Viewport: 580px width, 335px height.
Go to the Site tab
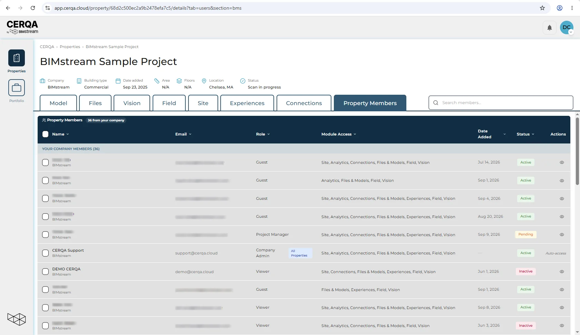tap(203, 103)
